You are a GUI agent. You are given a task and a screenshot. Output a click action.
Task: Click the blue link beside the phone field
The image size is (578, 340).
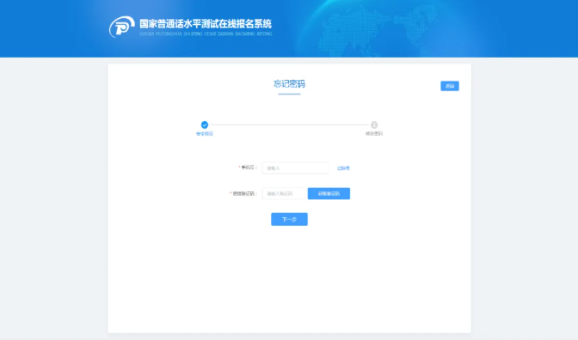coord(343,168)
